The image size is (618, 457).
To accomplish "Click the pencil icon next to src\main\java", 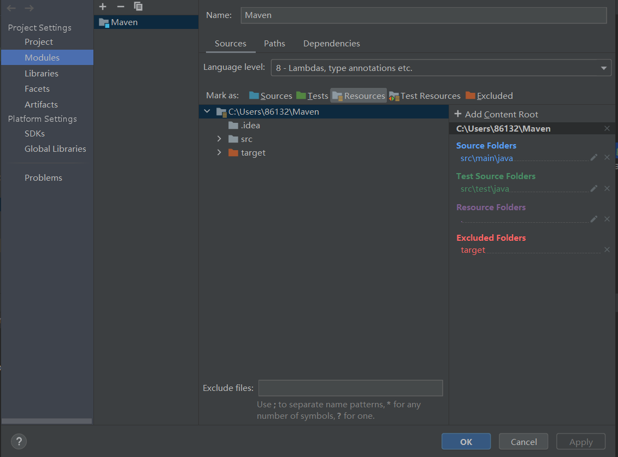I will [x=594, y=157].
